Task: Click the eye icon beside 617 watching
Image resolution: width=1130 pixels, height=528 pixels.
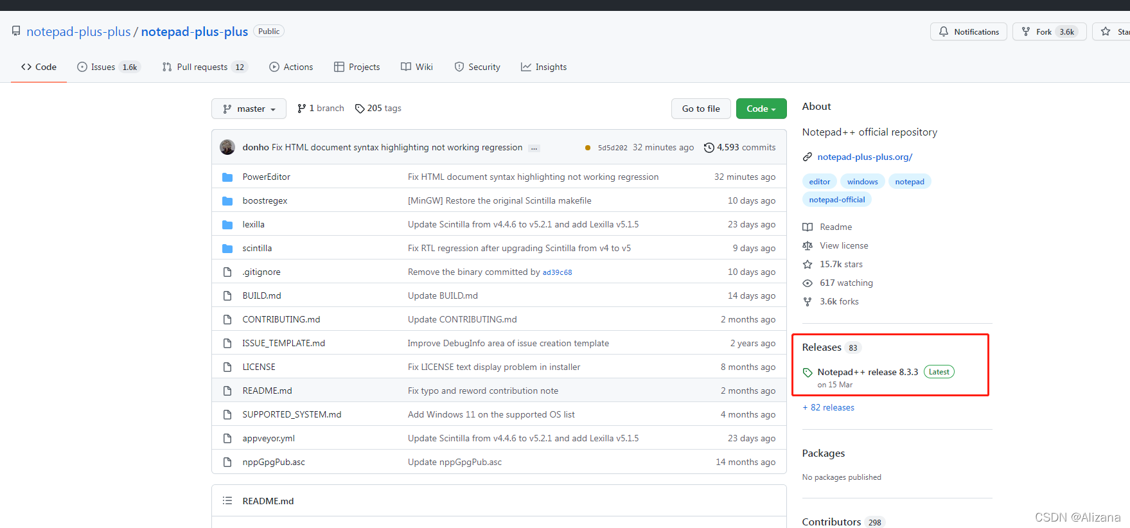Action: [x=808, y=283]
